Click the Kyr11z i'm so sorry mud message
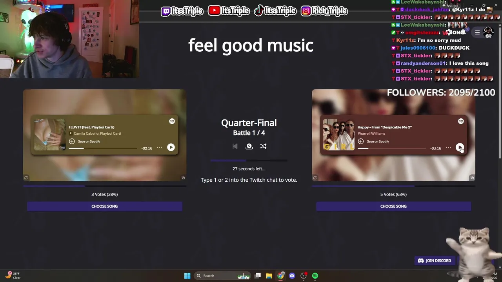The width and height of the screenshot is (502, 282). [x=426, y=40]
